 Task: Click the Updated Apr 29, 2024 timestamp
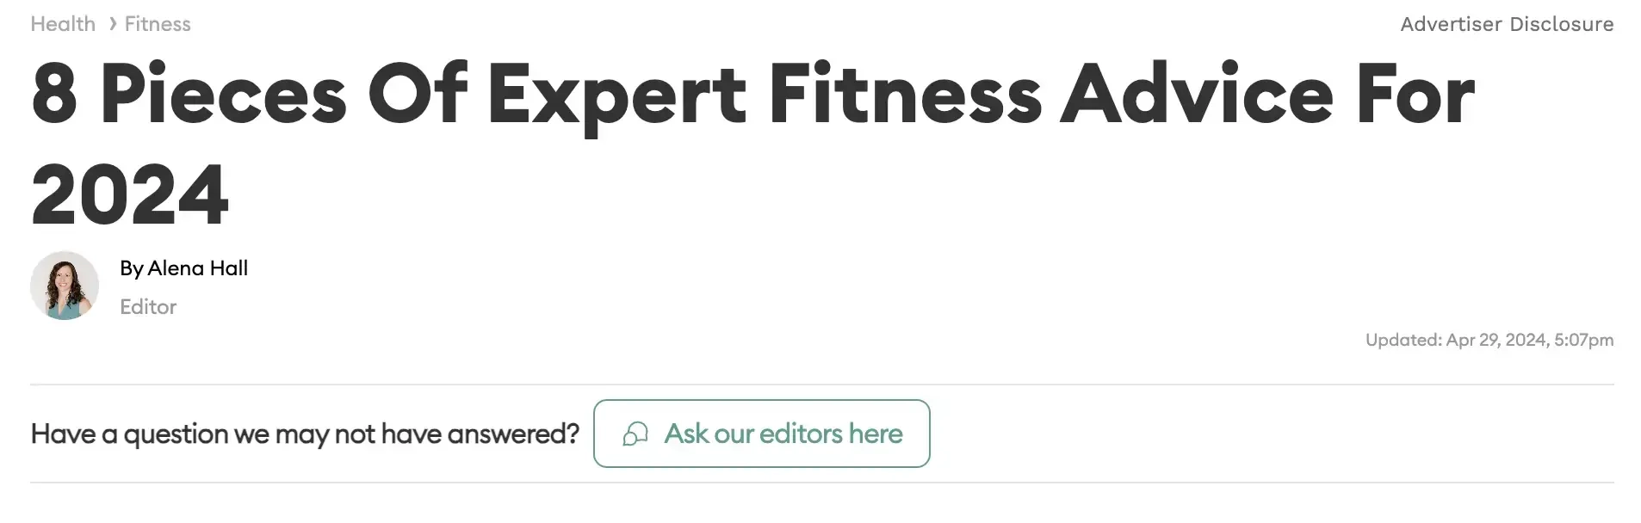point(1489,340)
